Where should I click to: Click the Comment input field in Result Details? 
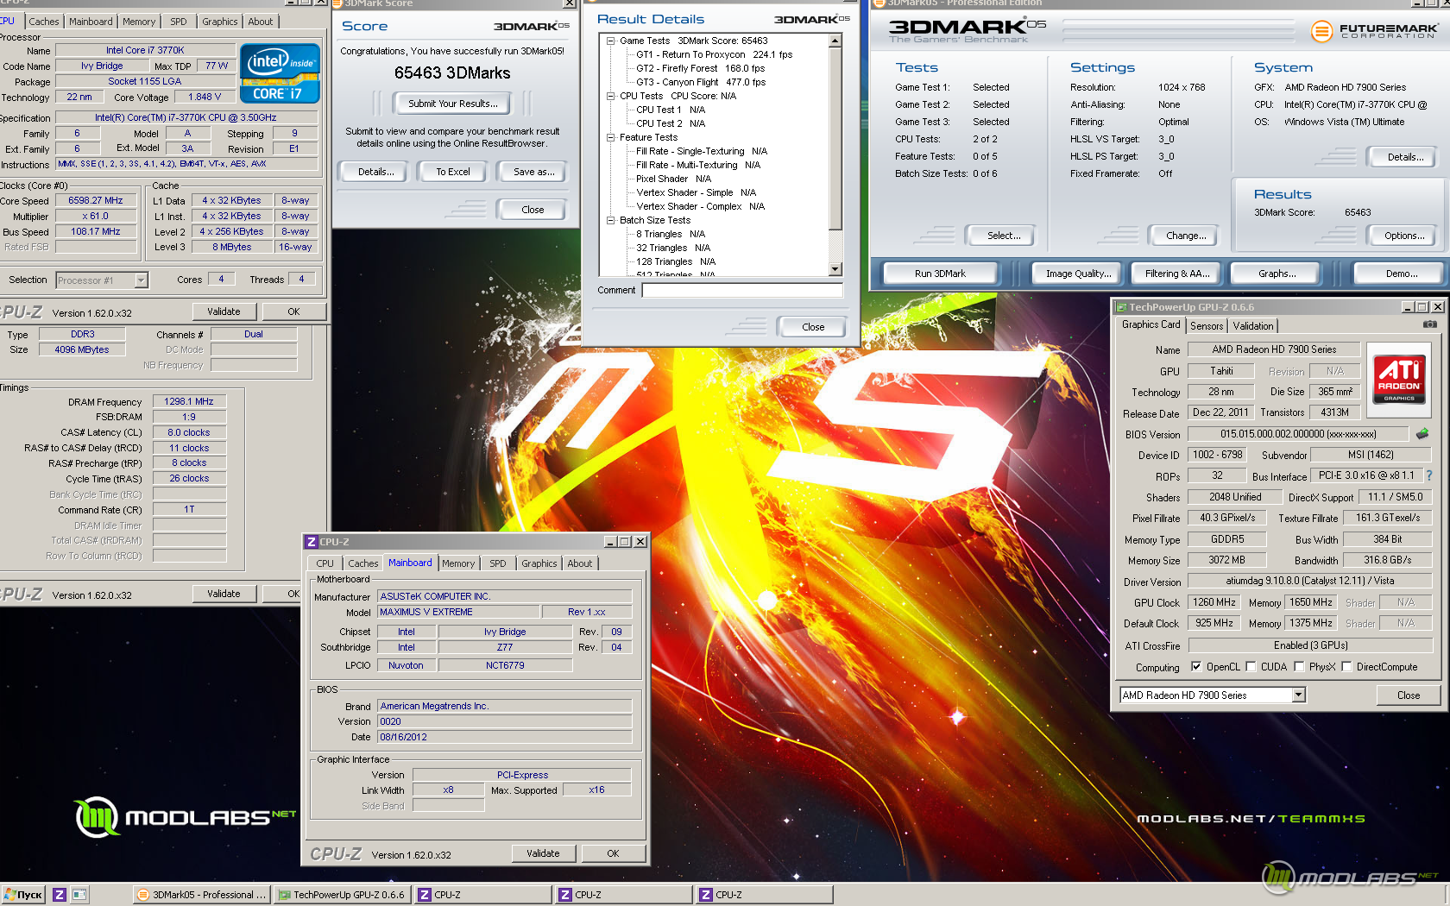point(742,290)
